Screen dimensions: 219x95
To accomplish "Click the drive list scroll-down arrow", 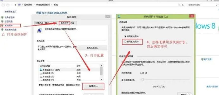I will point(102,79).
